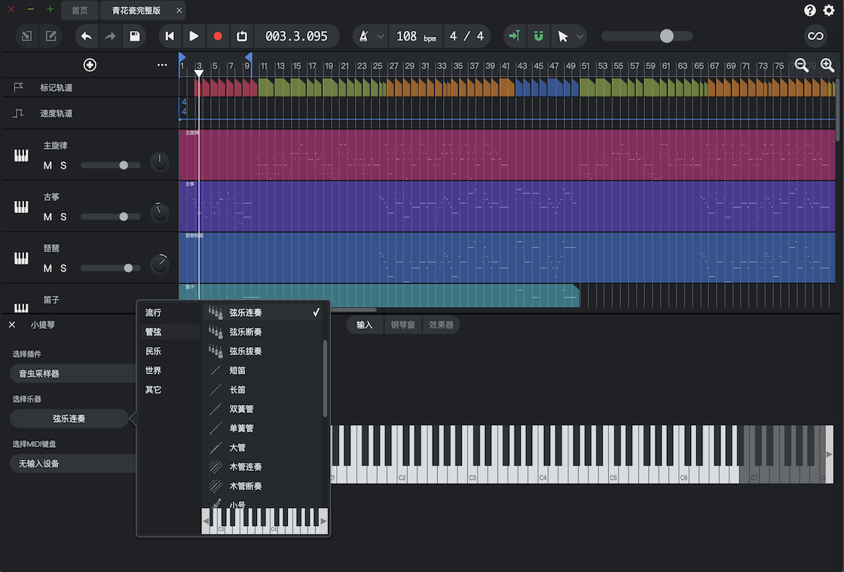Save the project with the save icon
Image resolution: width=844 pixels, height=572 pixels.
click(136, 35)
